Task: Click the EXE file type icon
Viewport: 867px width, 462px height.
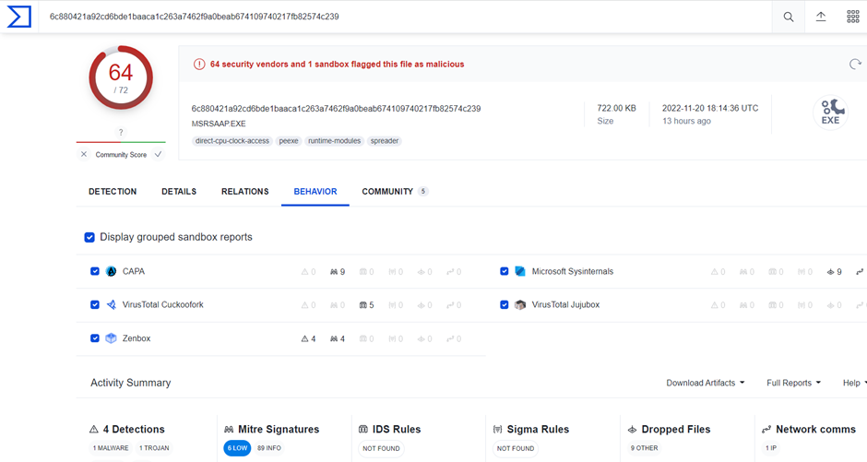Action: coord(830,113)
